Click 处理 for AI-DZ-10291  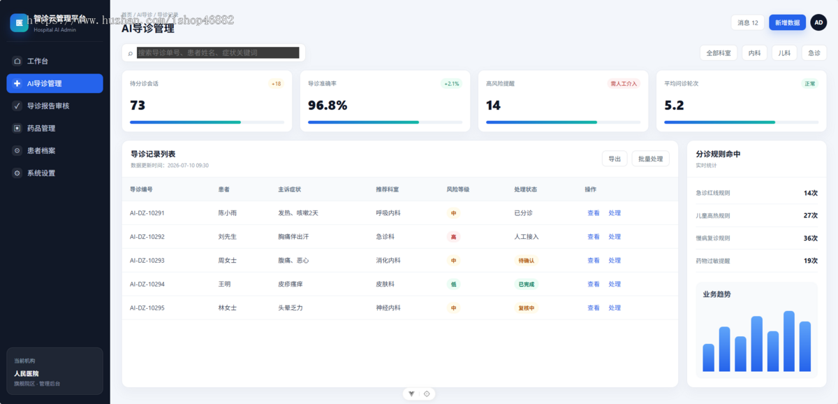[615, 213]
